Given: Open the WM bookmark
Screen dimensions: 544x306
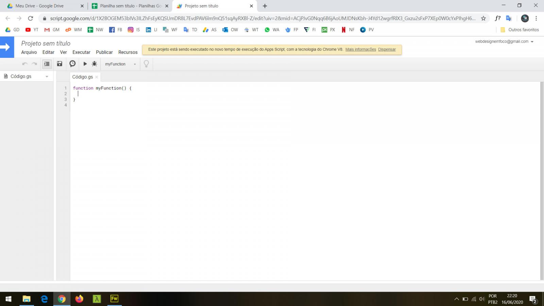Looking at the screenshot, I should coord(73,30).
